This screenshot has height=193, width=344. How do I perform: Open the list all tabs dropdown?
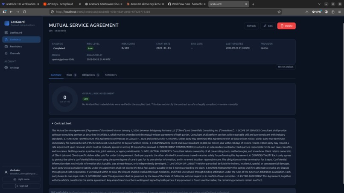tap(319, 4)
